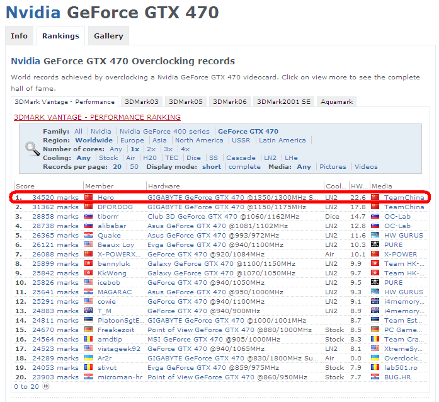The image size is (439, 402).
Task: Select the GeForce GTX 470 family filter
Action: coord(248,132)
